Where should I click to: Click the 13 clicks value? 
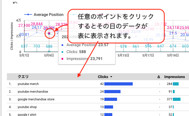pyautogui.click(x=102, y=107)
